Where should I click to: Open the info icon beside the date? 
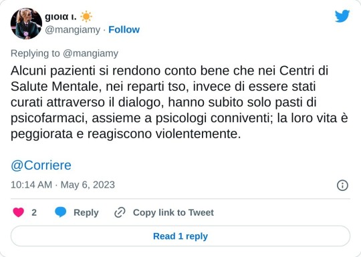tap(342, 186)
